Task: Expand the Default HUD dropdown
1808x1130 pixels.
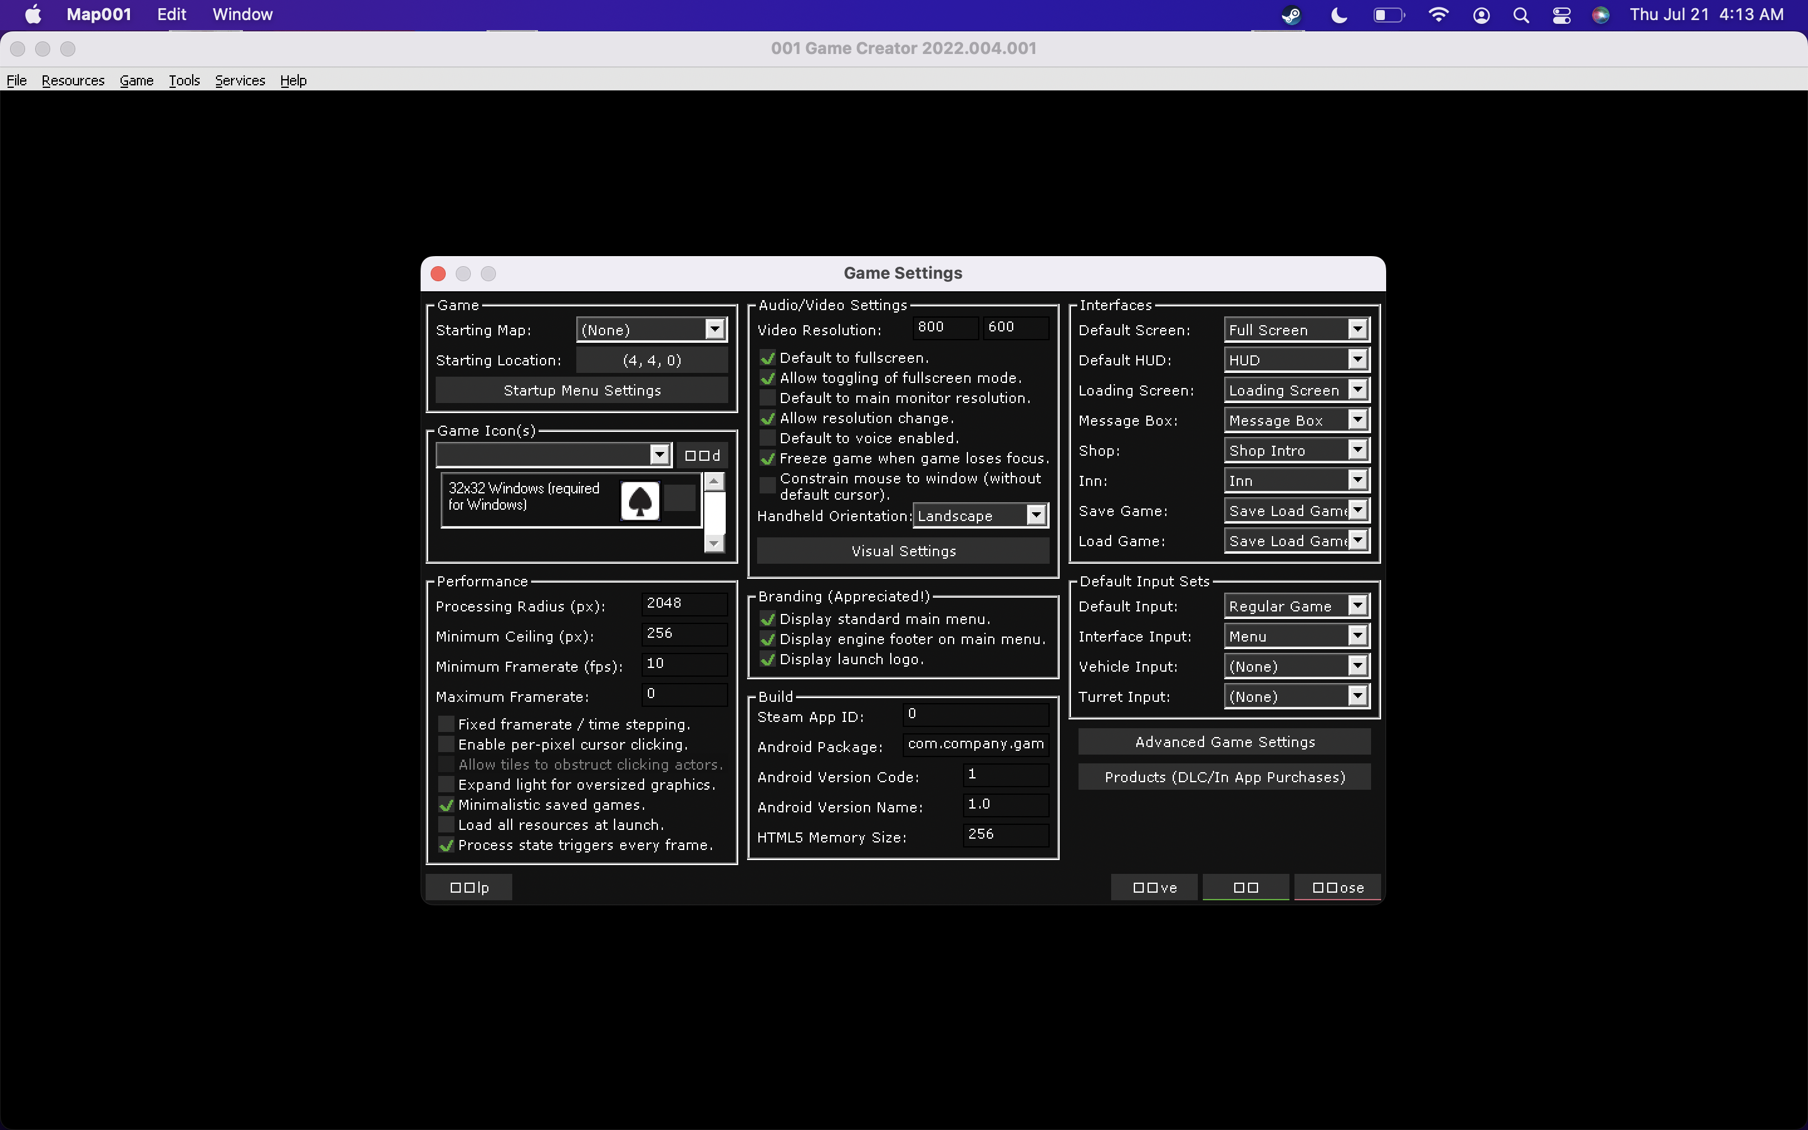Action: point(1296,360)
